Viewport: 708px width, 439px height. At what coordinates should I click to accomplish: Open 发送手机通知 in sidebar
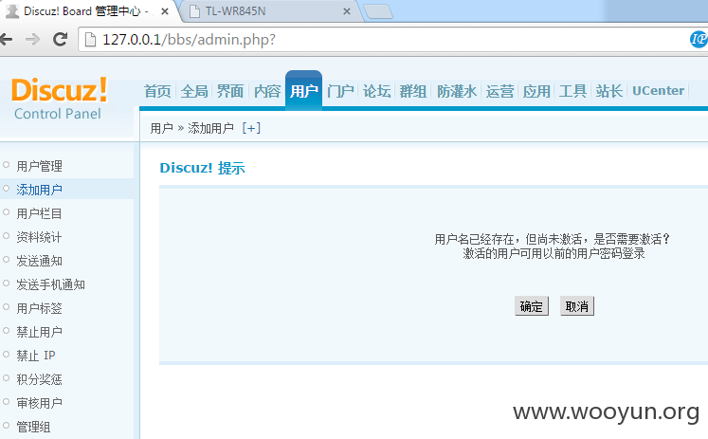coord(50,284)
